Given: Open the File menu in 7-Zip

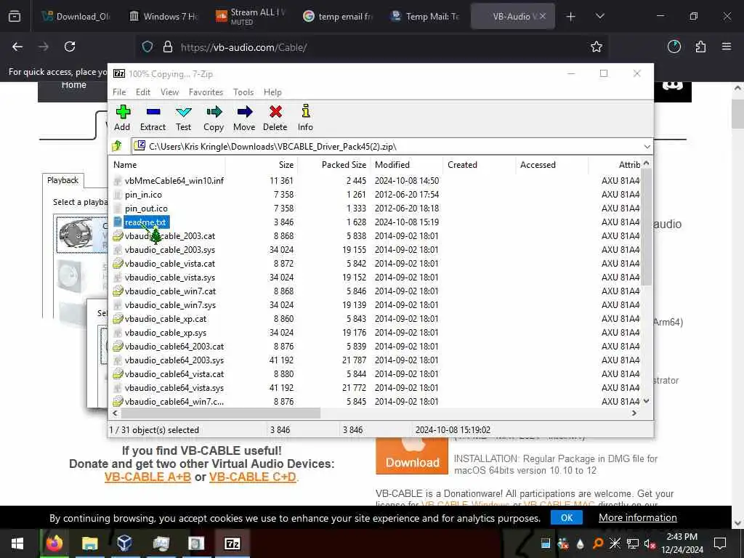Looking at the screenshot, I should click(x=119, y=92).
